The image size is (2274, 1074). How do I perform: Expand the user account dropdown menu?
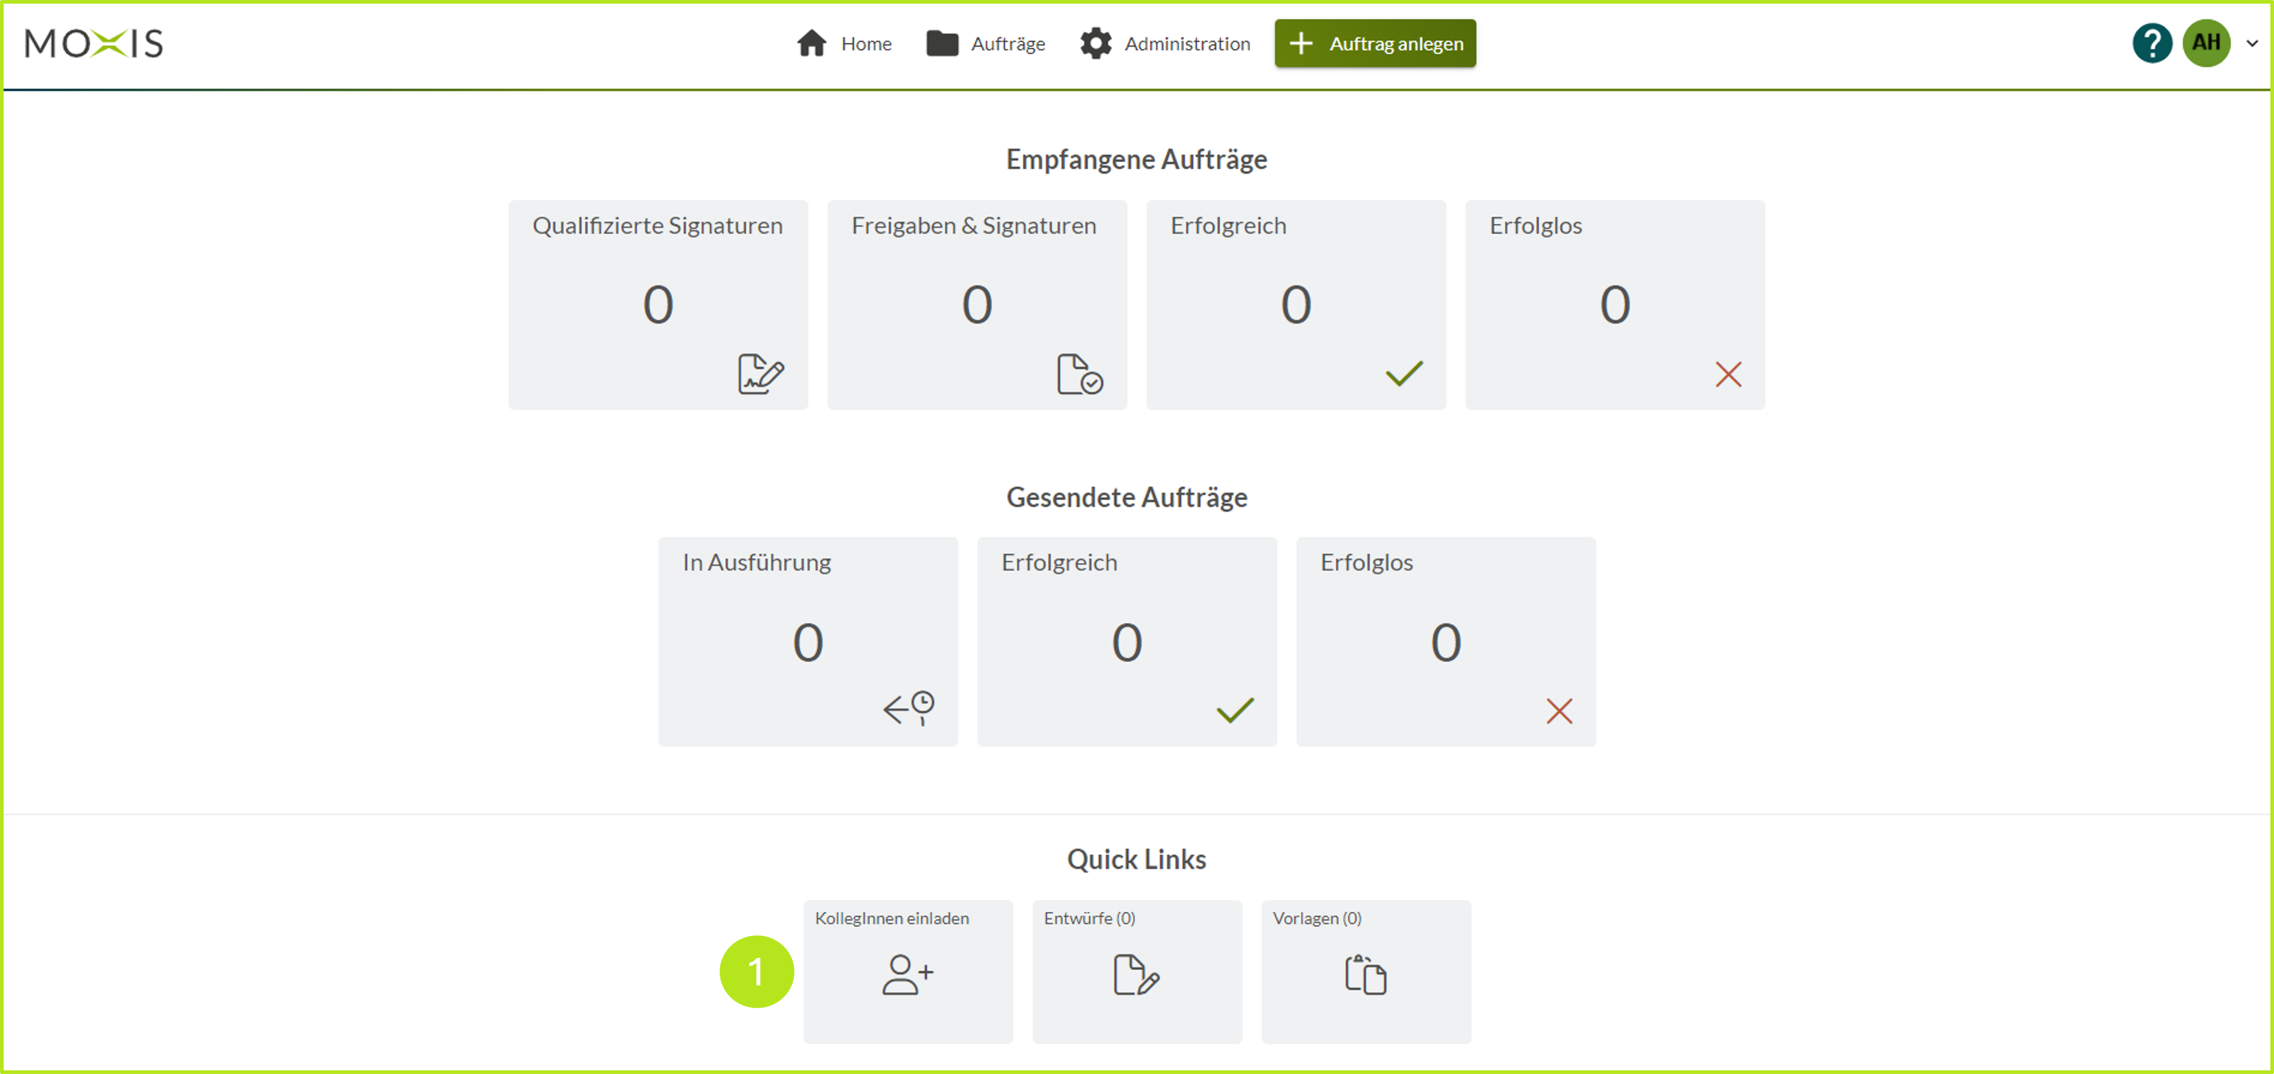2247,42
